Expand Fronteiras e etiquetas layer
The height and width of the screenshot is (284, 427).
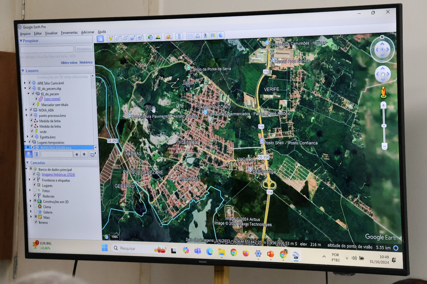(30, 179)
